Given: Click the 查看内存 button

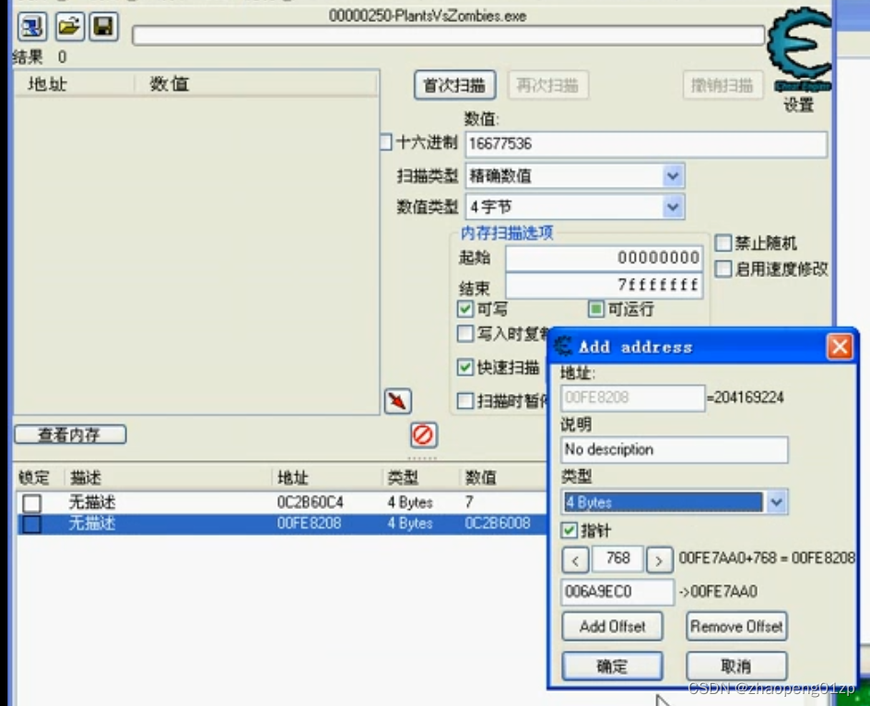Looking at the screenshot, I should point(70,434).
